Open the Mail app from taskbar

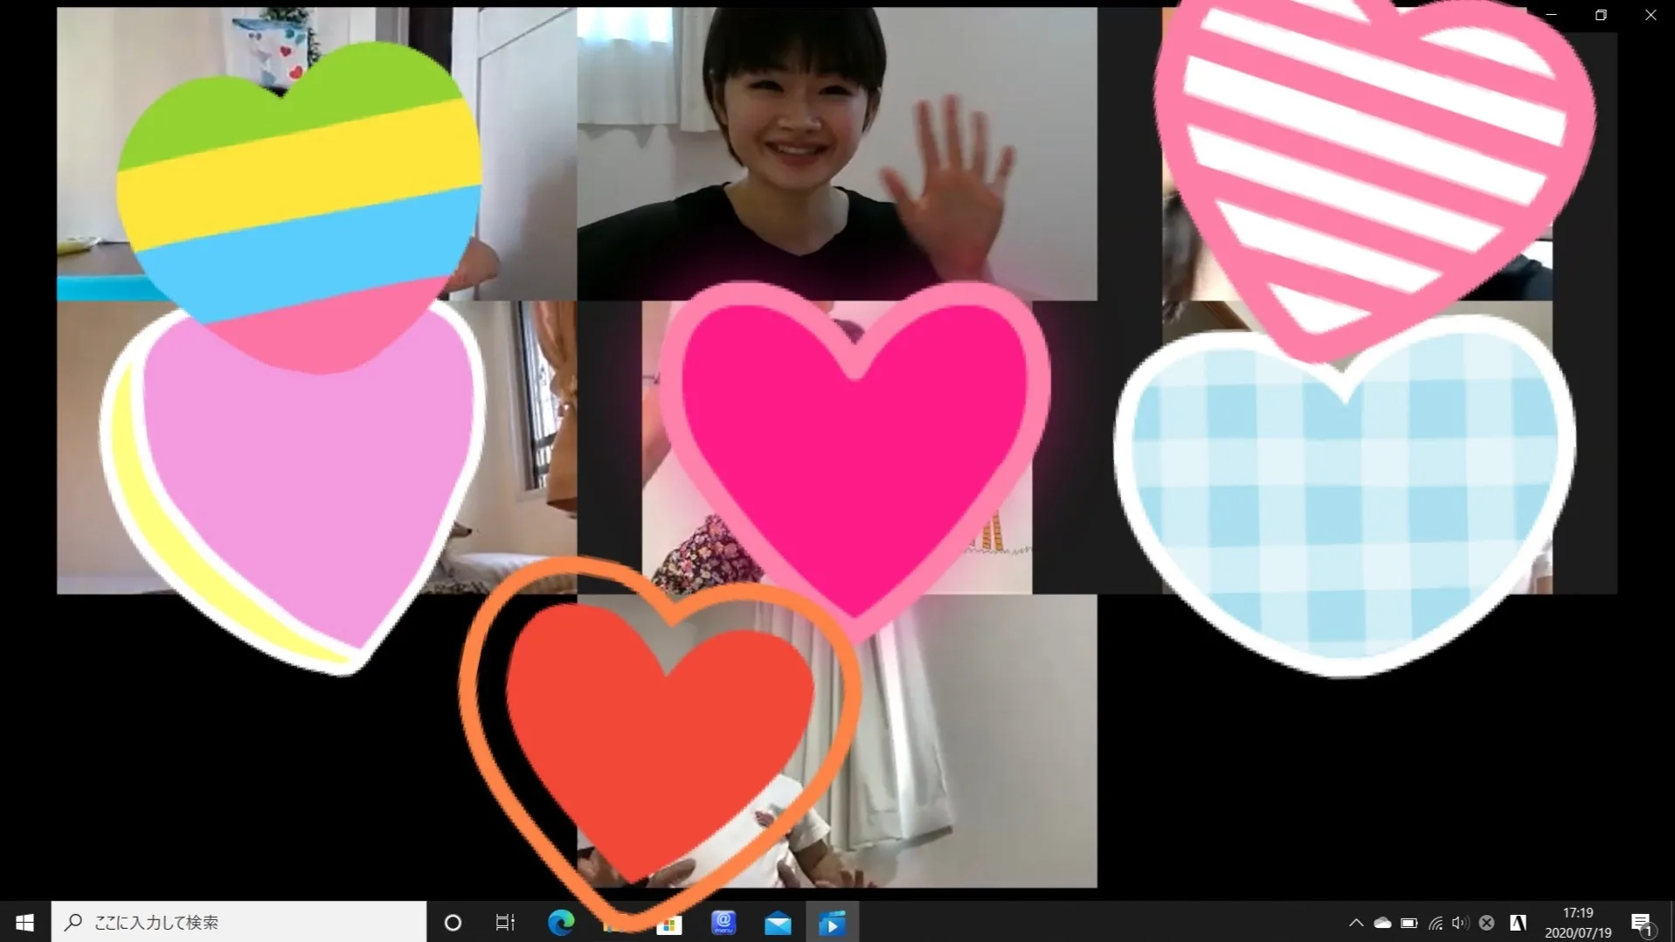coord(778,923)
